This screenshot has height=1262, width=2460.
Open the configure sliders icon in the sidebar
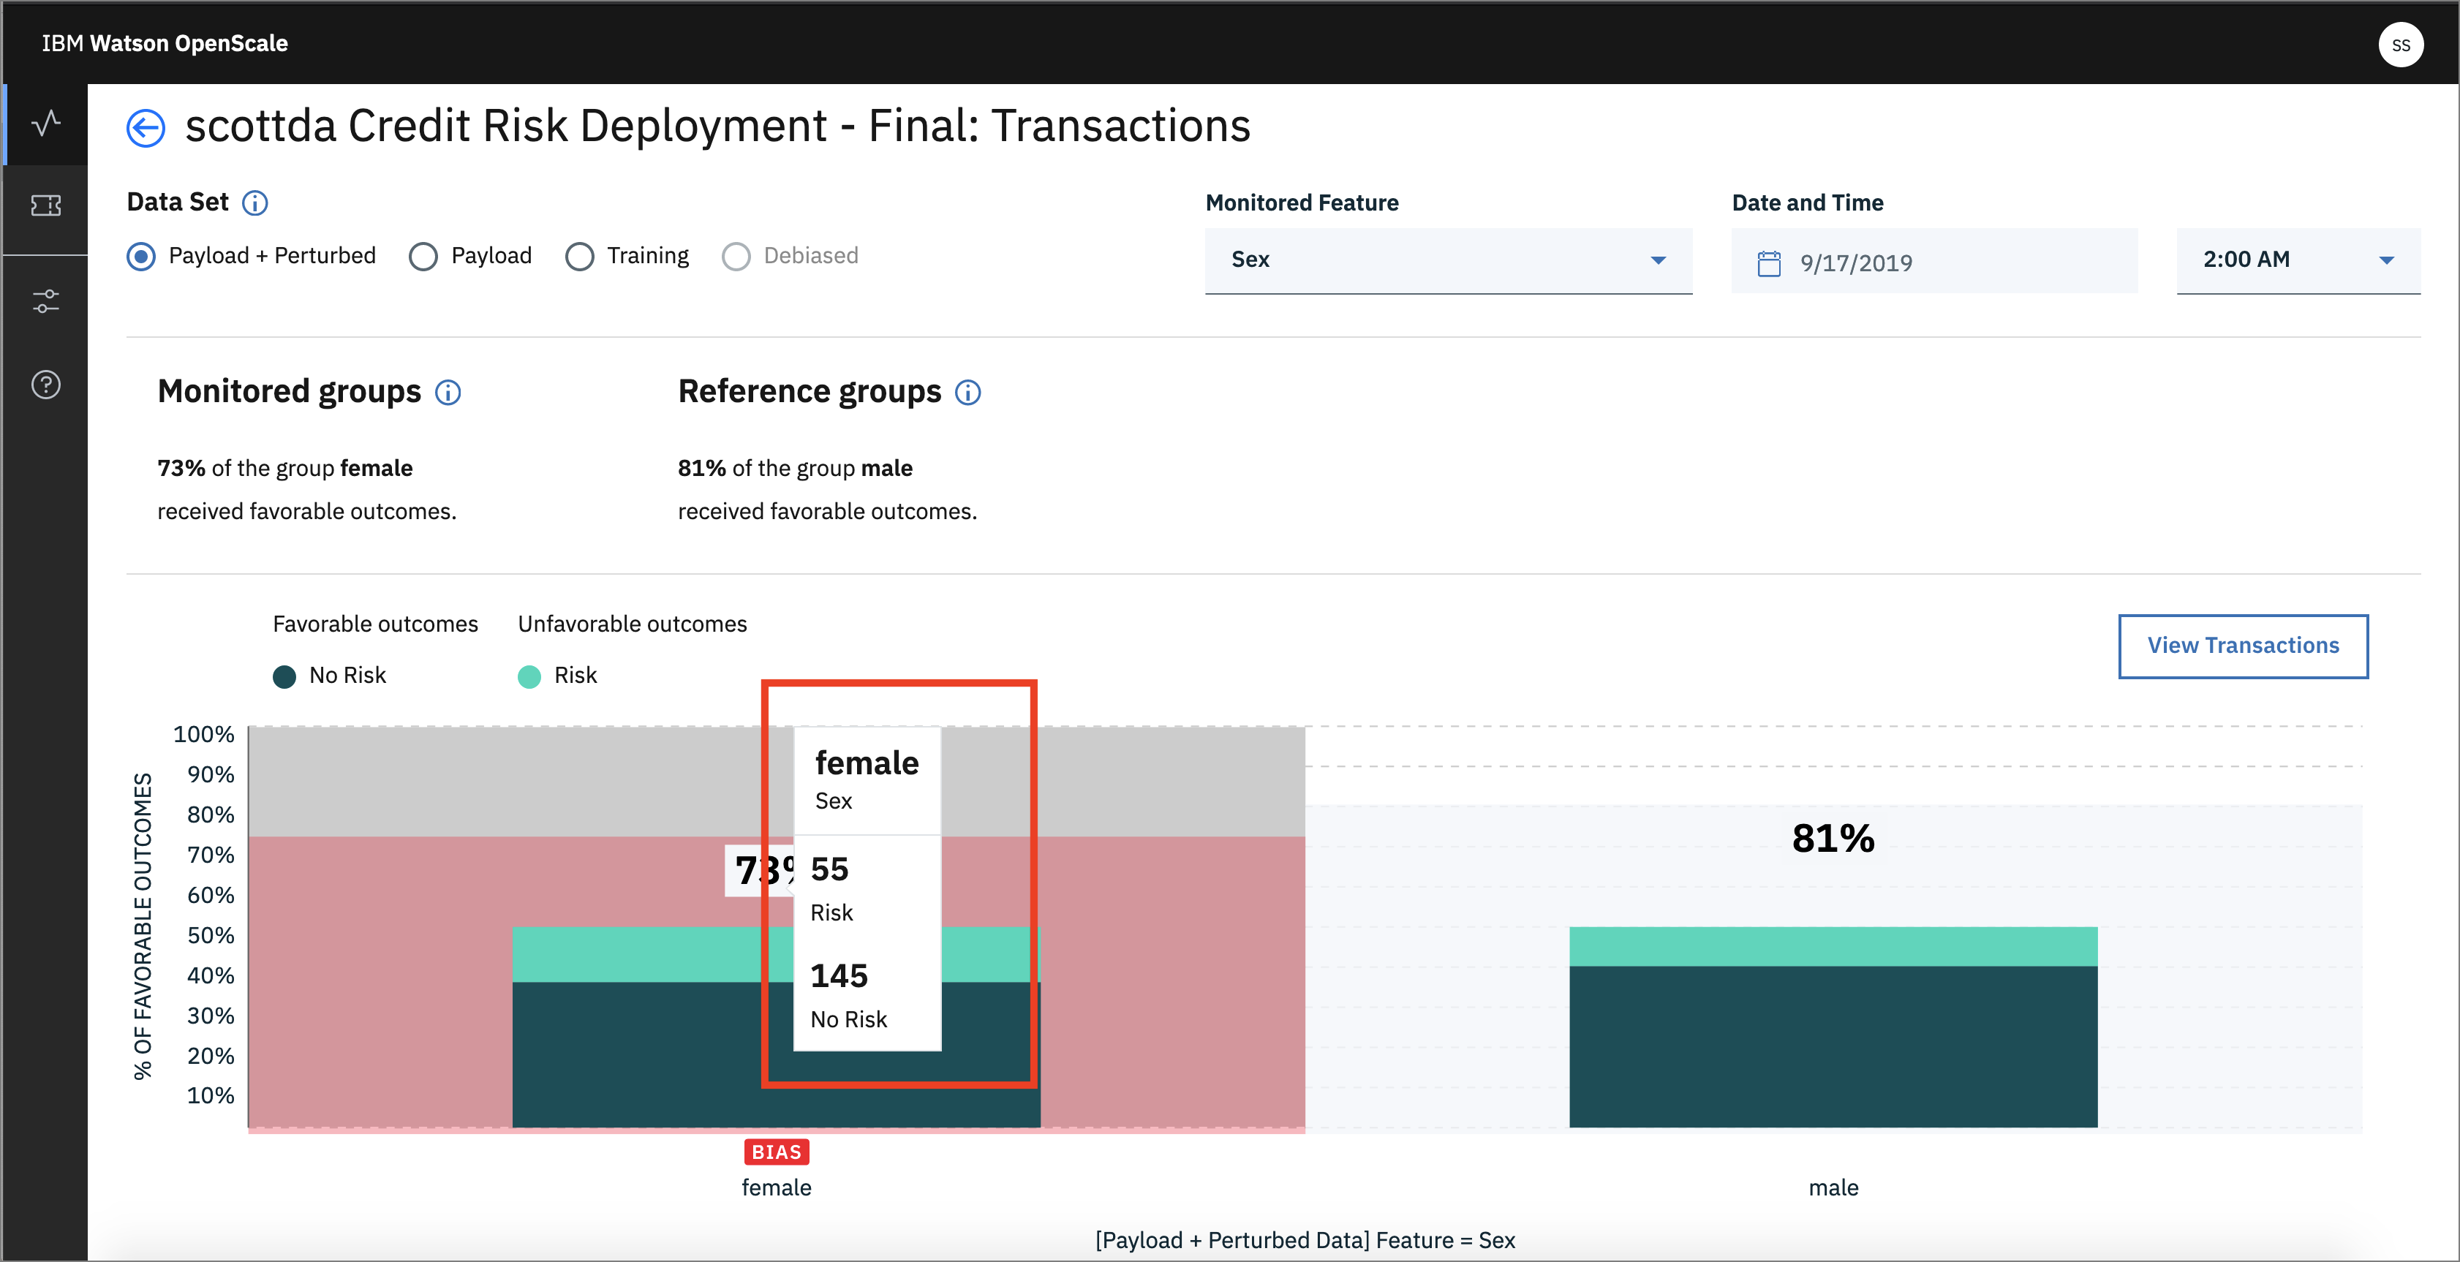pos(46,302)
